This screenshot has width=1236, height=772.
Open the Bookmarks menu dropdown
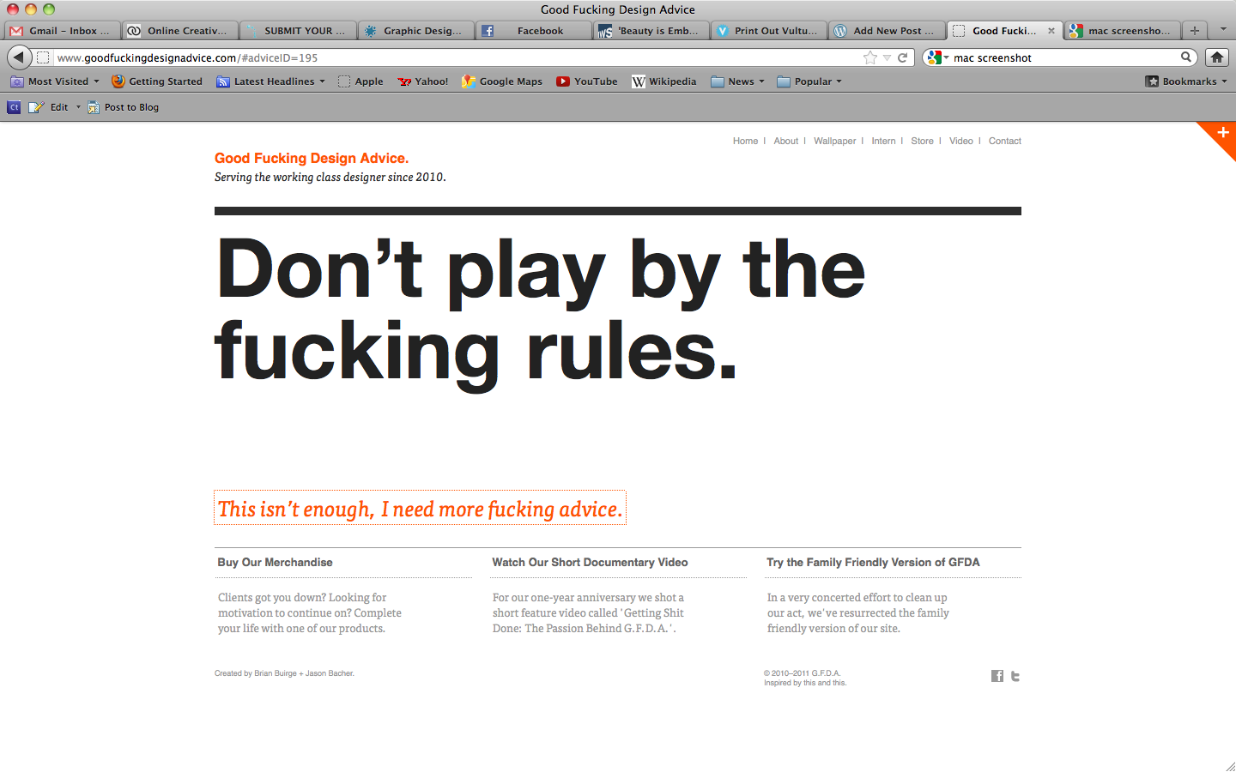1187,81
